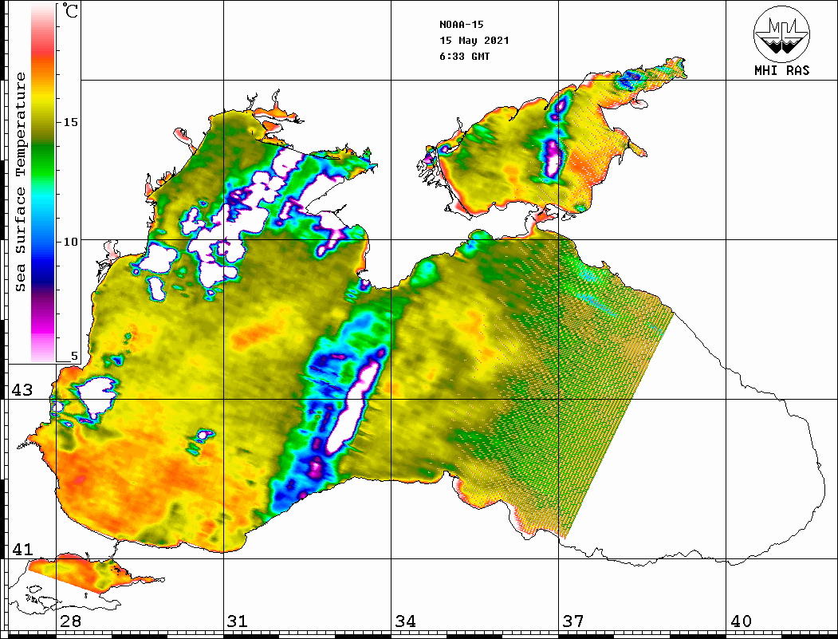Pick the 5 degree tick on color scale
The image size is (838, 639).
[x=75, y=357]
